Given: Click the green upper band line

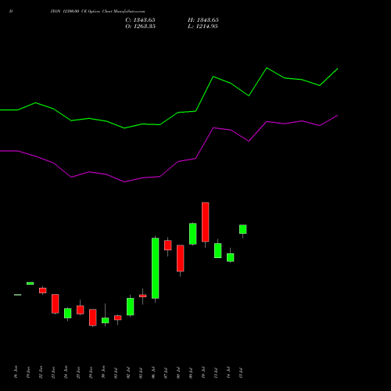Looking at the screenshot, I should pos(169,98).
